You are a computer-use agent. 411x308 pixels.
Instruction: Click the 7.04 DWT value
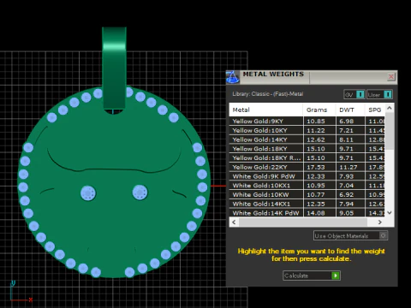point(346,186)
